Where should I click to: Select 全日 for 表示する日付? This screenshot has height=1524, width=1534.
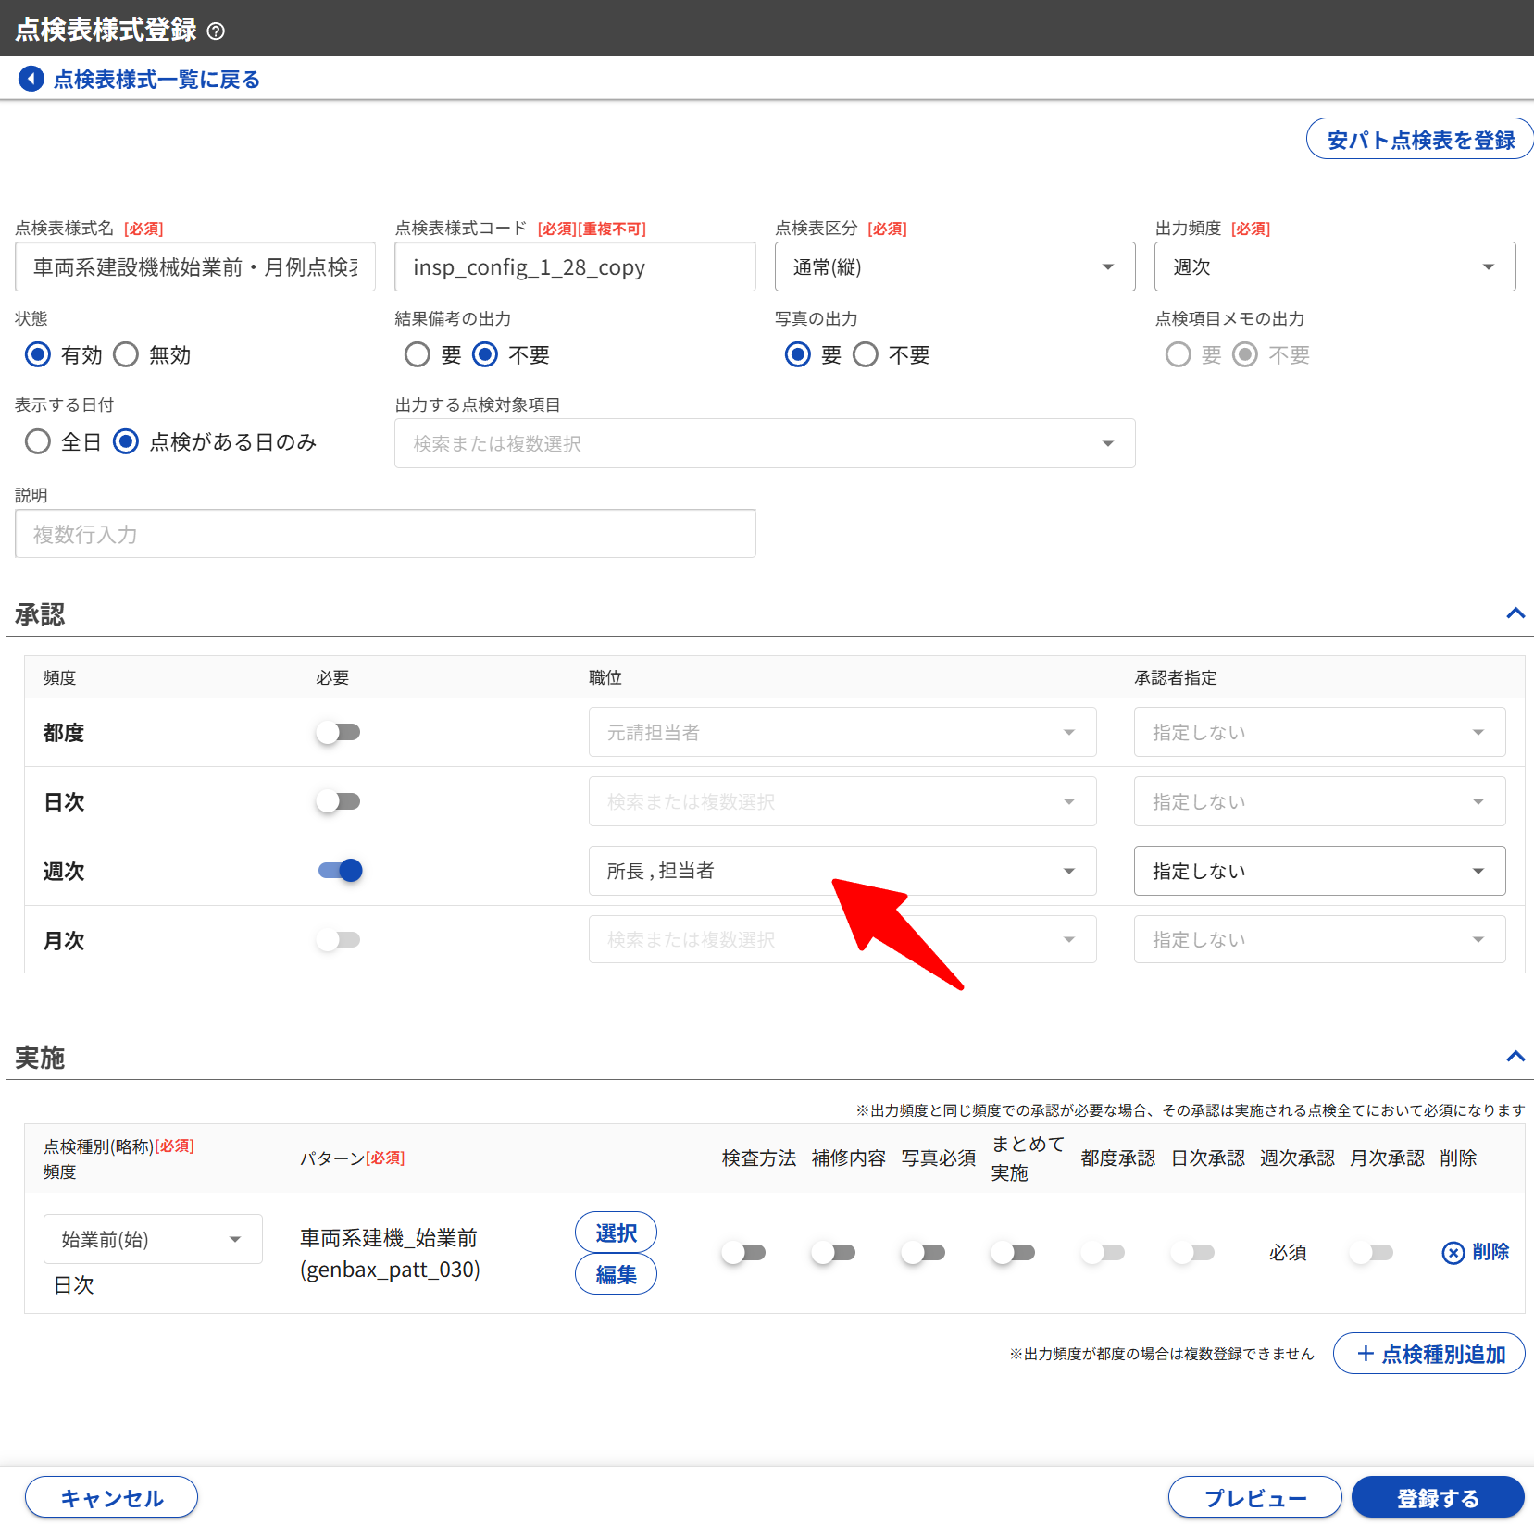[x=38, y=441]
